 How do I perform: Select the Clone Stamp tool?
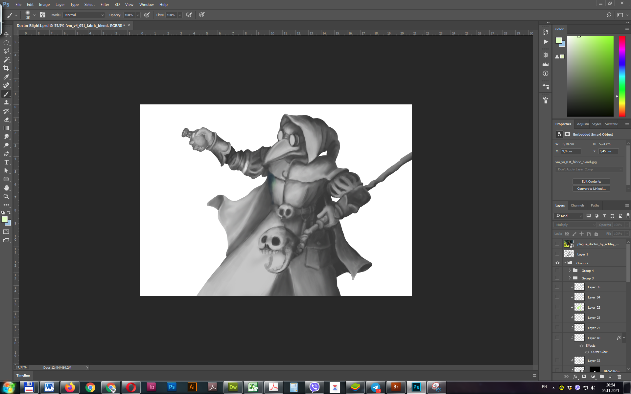point(6,102)
